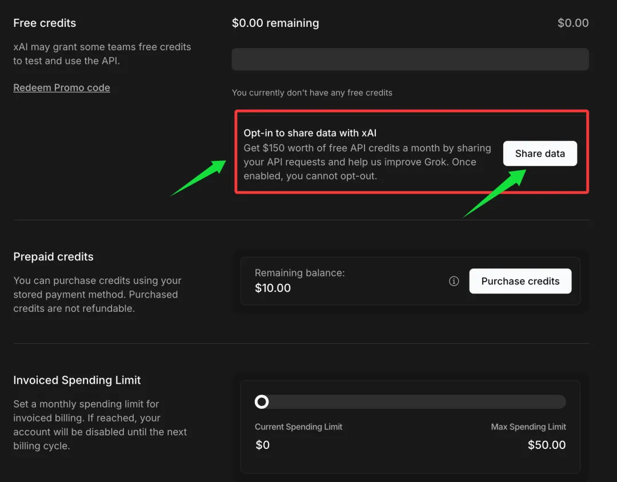The width and height of the screenshot is (617, 482).
Task: Click the info icon beside Remaining balance
Action: [x=454, y=281]
